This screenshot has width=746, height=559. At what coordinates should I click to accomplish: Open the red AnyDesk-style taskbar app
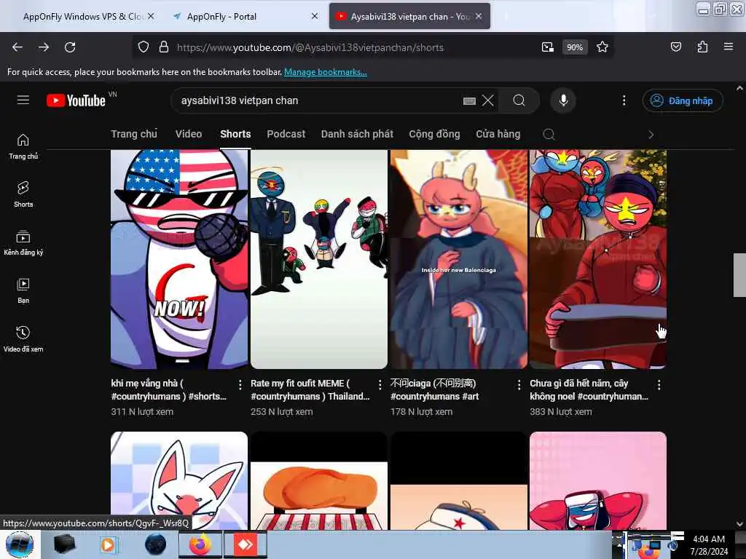click(x=246, y=544)
